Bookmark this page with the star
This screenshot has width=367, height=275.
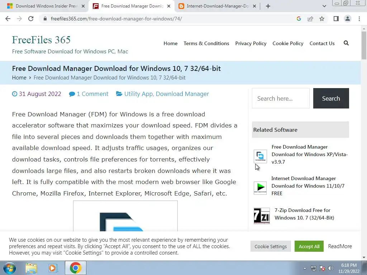322,19
